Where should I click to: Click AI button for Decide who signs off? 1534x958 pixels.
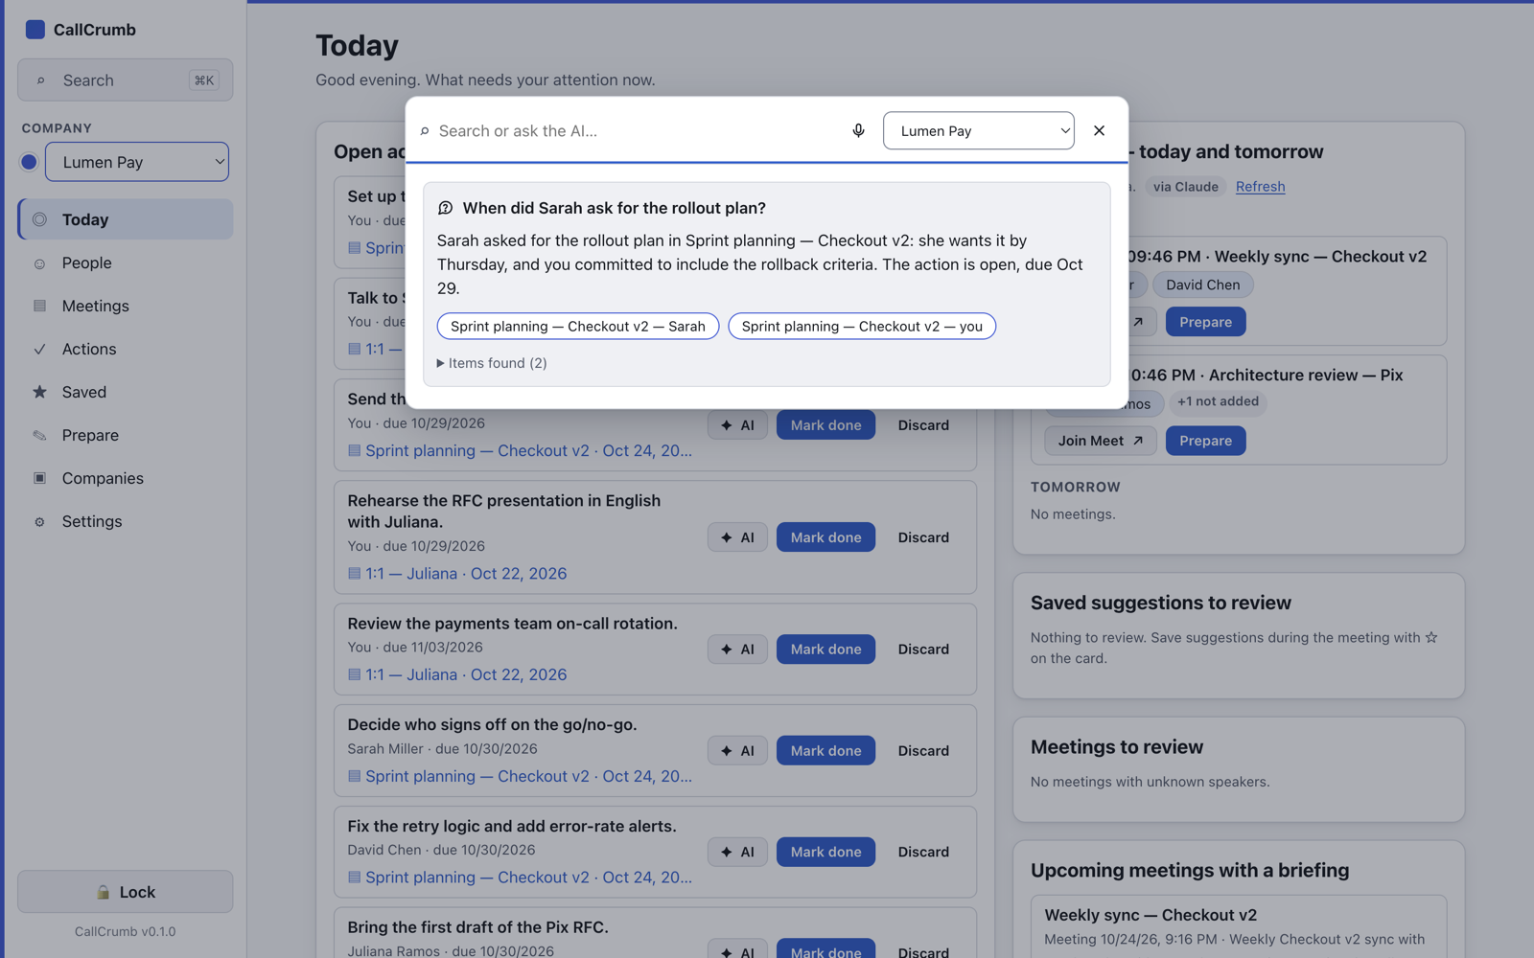[x=737, y=751]
